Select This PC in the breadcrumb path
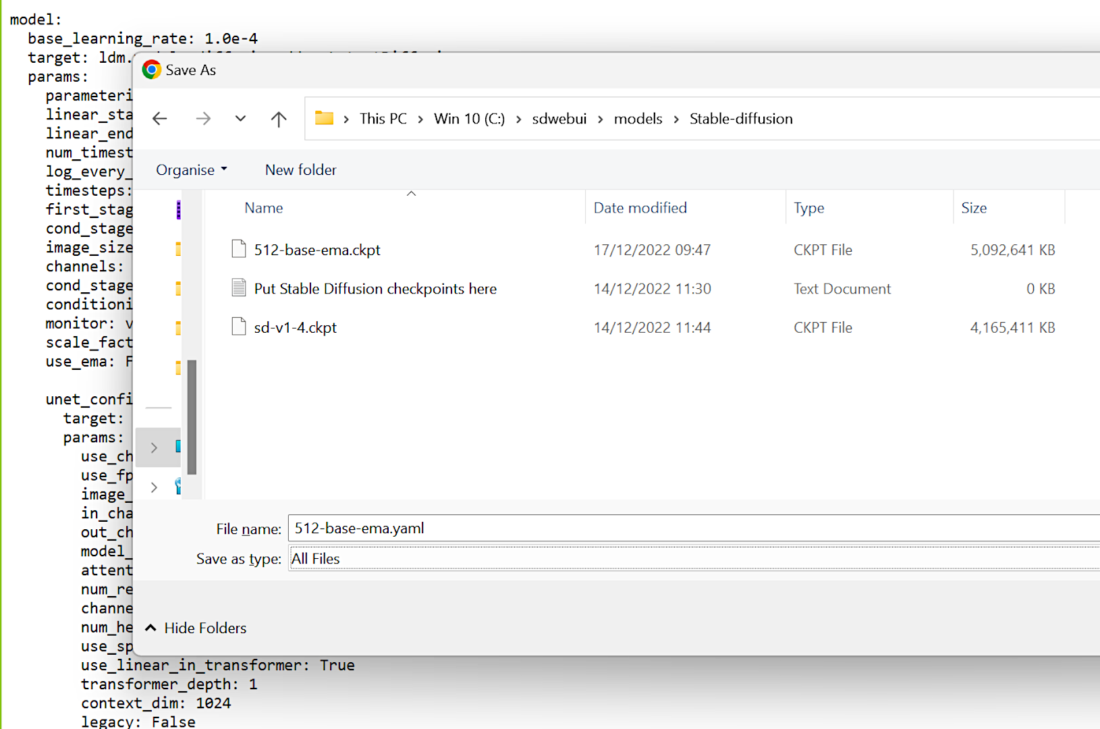The height and width of the screenshot is (729, 1100). tap(383, 119)
